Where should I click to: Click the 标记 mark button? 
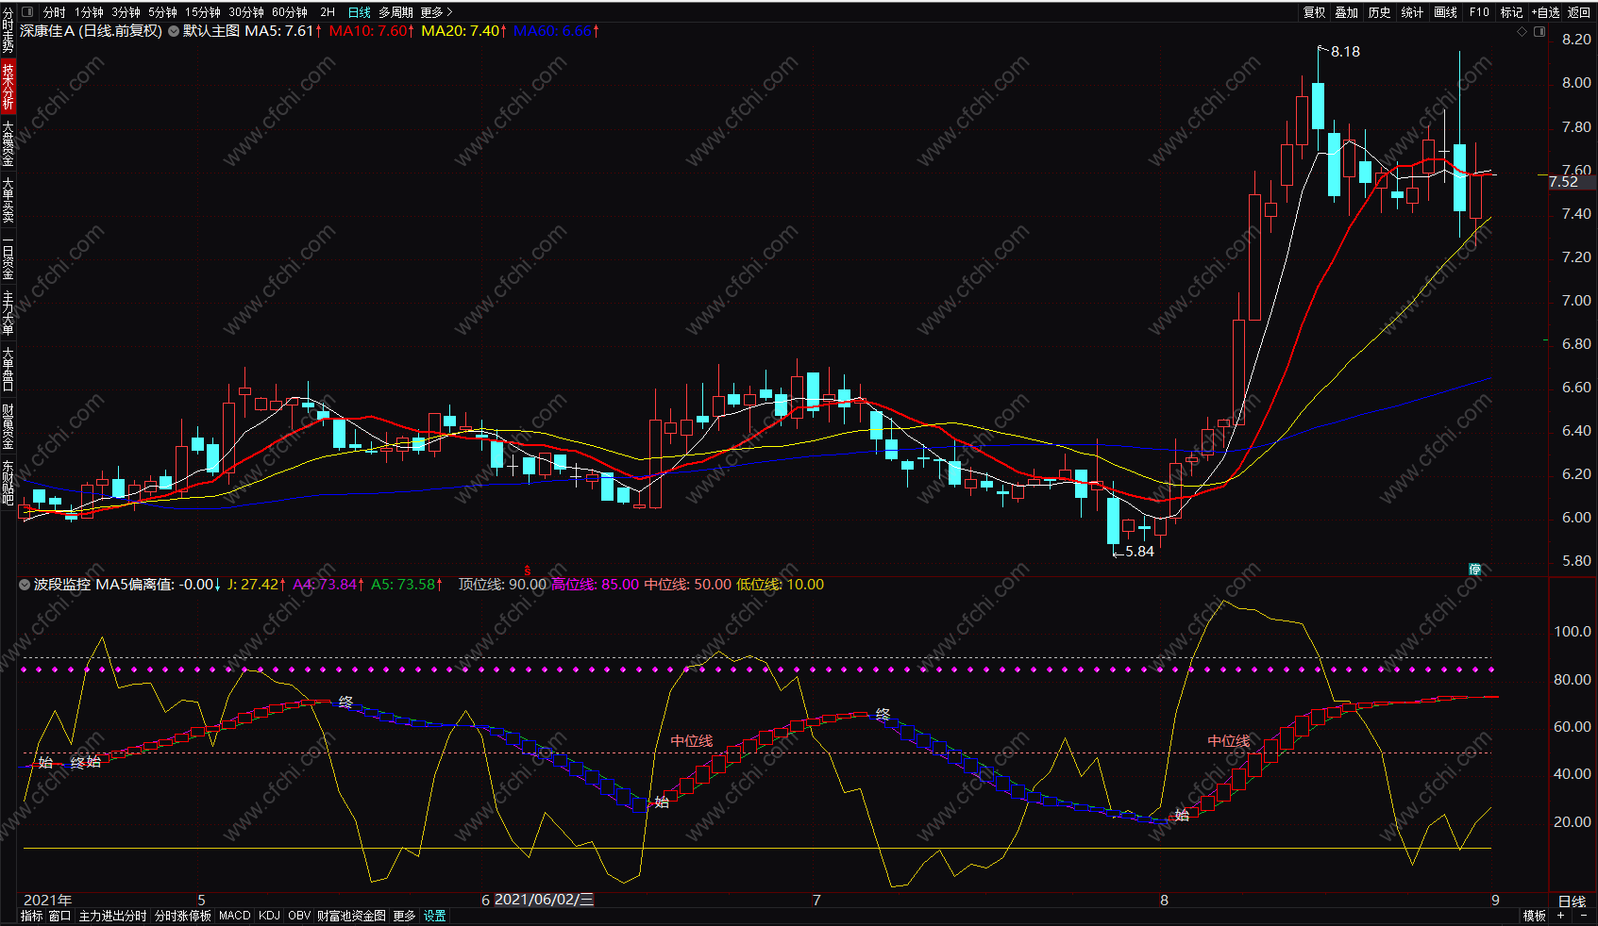coord(1511,12)
